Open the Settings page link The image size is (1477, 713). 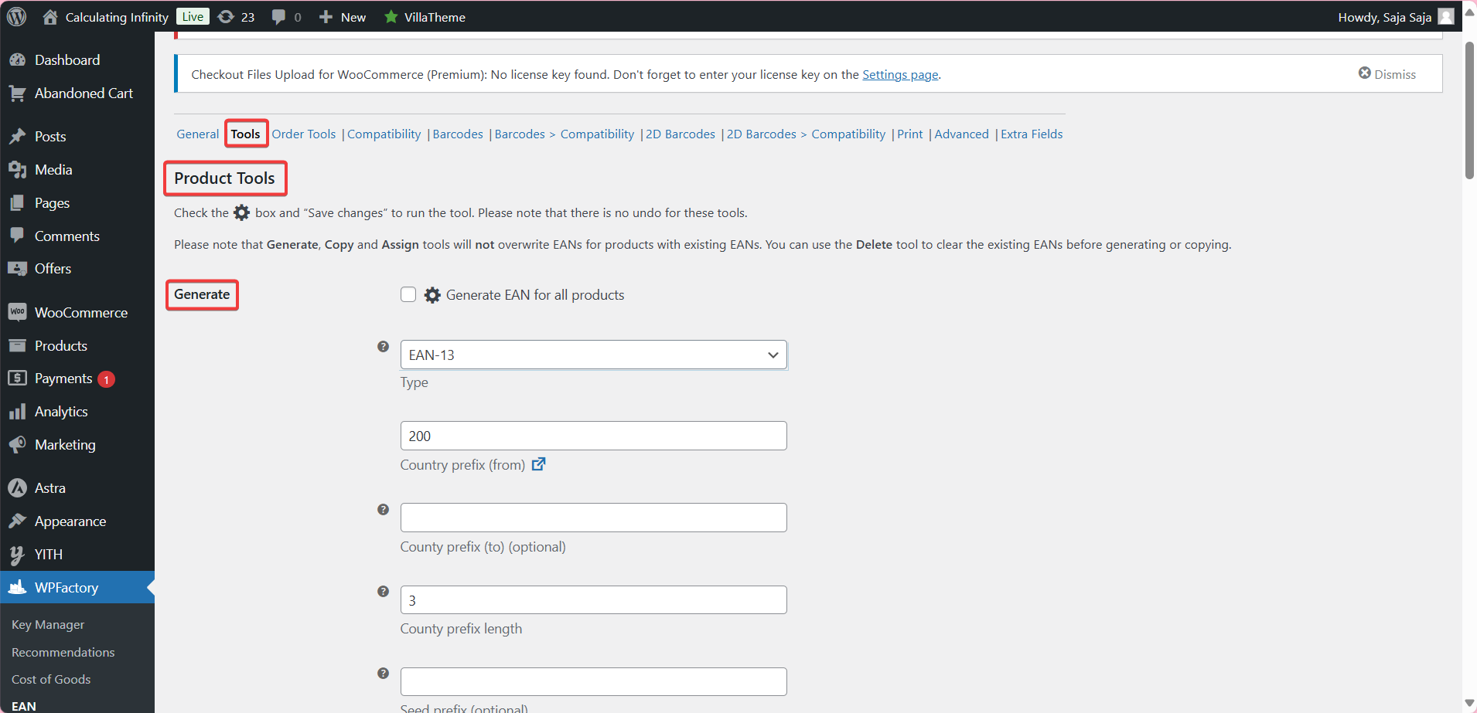(899, 74)
